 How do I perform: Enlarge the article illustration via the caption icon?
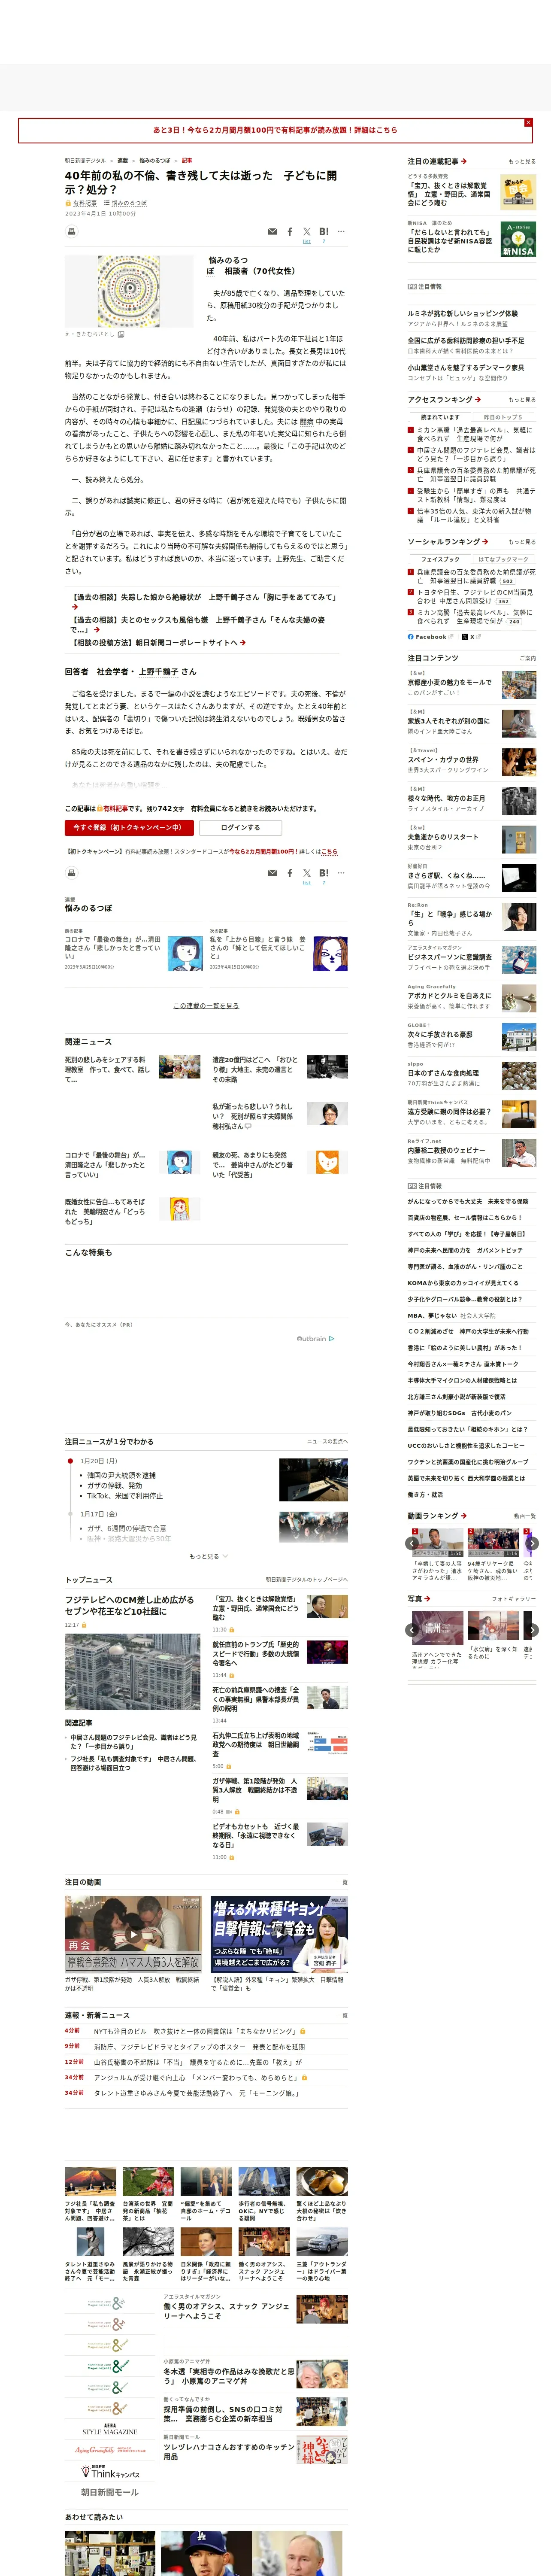(121, 335)
